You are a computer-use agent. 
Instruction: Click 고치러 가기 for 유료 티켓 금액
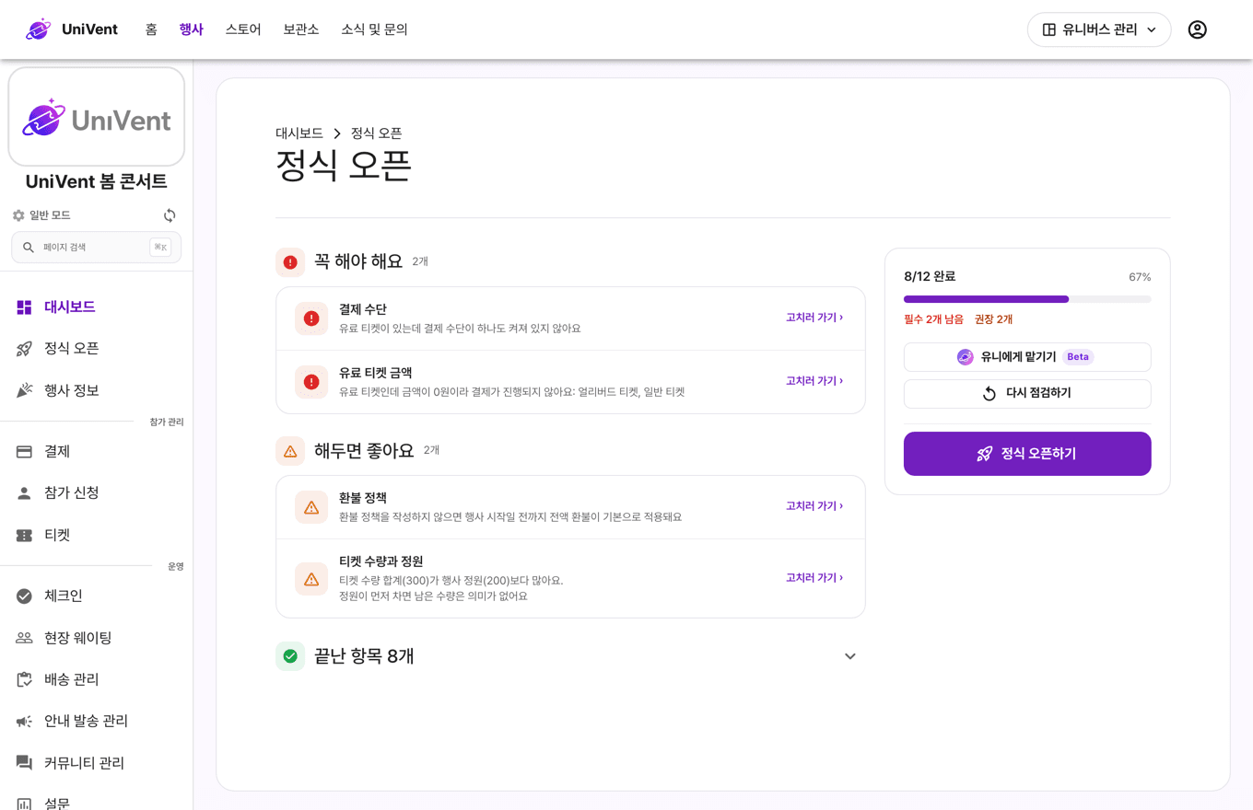pyautogui.click(x=814, y=381)
